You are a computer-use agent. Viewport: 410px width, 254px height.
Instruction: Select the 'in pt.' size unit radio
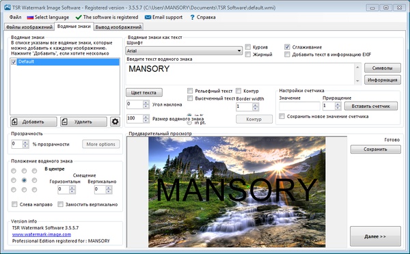click(189, 122)
